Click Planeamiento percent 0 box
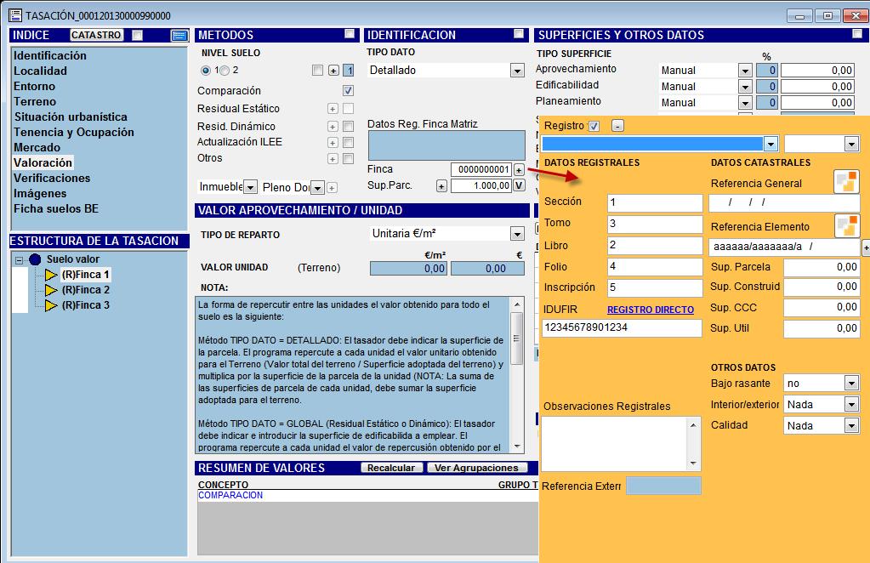 [768, 103]
